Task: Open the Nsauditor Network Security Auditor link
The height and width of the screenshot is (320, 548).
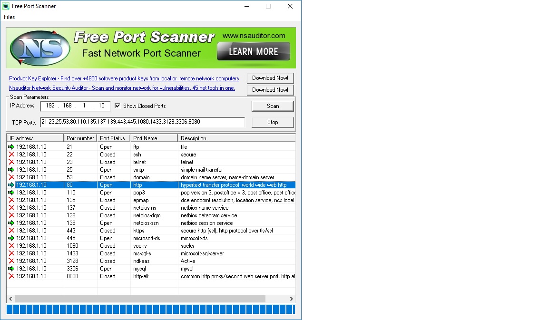Action: [122, 88]
